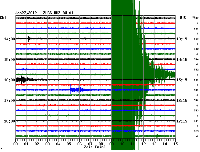The width and height of the screenshot is (200, 152).
Task: Click the Zeit [min] axis title
Action: click(95, 147)
